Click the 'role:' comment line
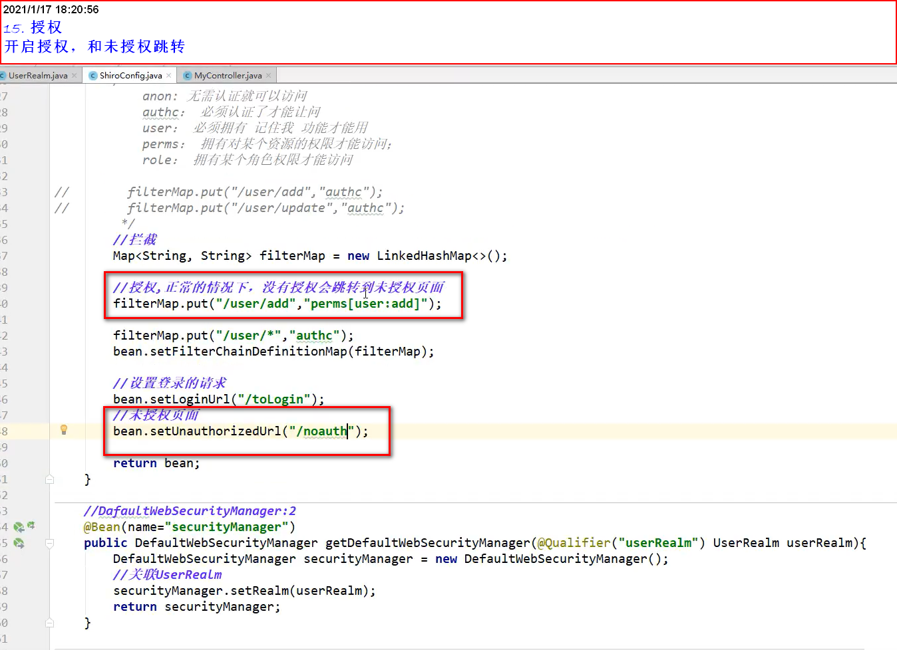The height and width of the screenshot is (650, 897). tap(248, 160)
